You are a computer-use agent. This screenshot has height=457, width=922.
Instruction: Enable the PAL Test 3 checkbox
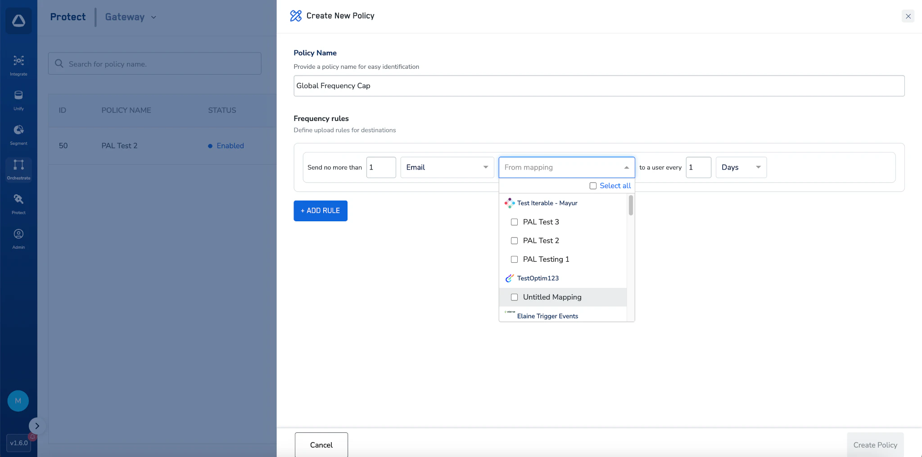pyautogui.click(x=514, y=222)
